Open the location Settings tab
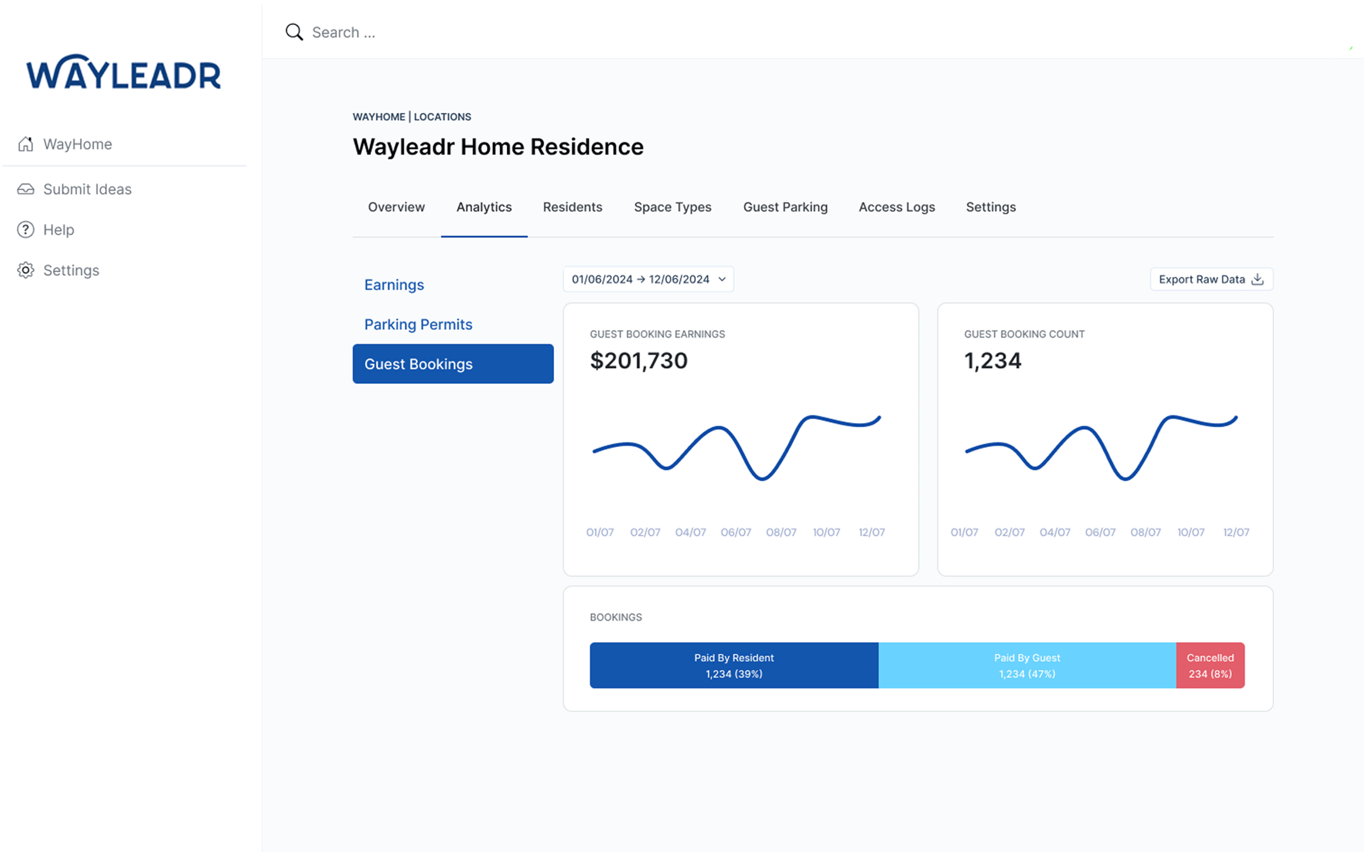The height and width of the screenshot is (852, 1364). point(991,207)
